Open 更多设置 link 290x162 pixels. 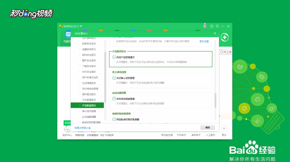[204, 41]
